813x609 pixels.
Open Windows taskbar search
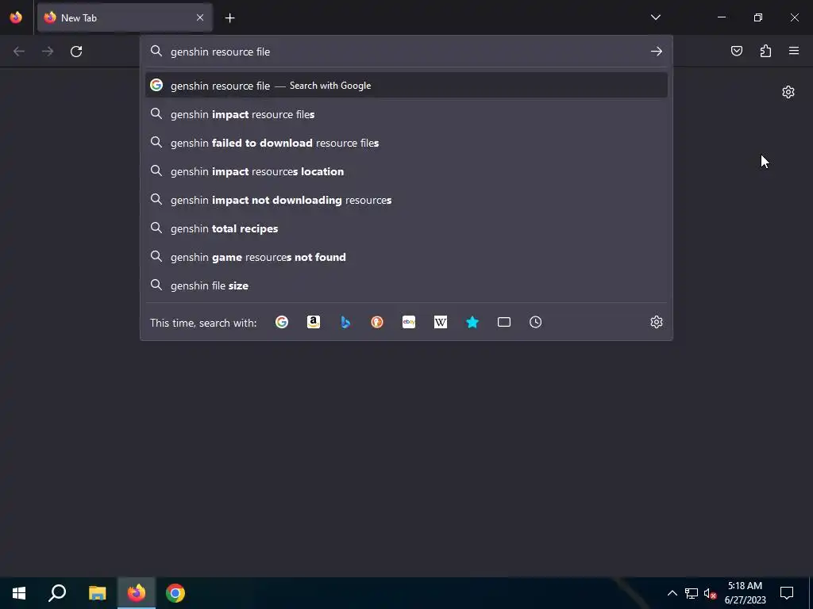pyautogui.click(x=57, y=593)
